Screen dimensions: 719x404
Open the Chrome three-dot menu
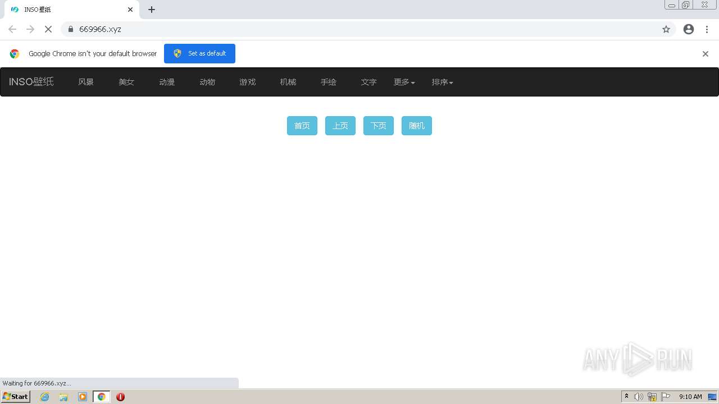tap(707, 29)
